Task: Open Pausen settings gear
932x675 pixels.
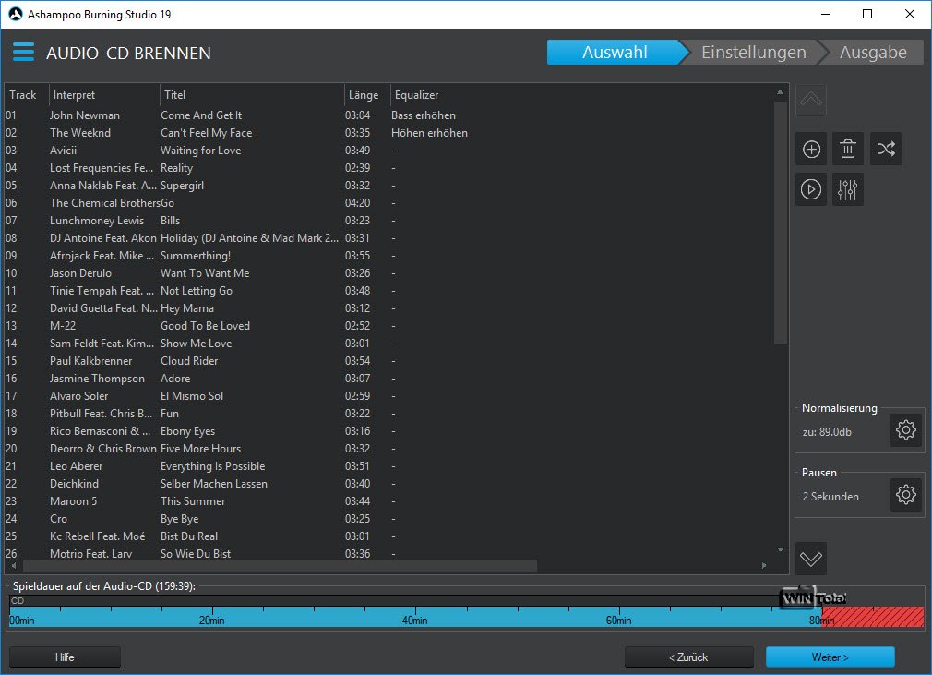Action: (905, 495)
